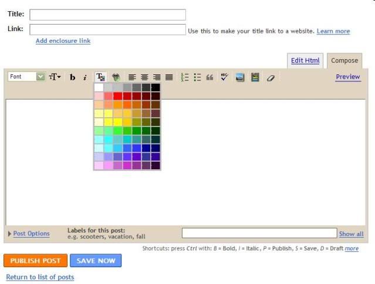Image resolution: width=375 pixels, height=284 pixels.
Task: Select the light pink swatch in red row
Action: 99,96
